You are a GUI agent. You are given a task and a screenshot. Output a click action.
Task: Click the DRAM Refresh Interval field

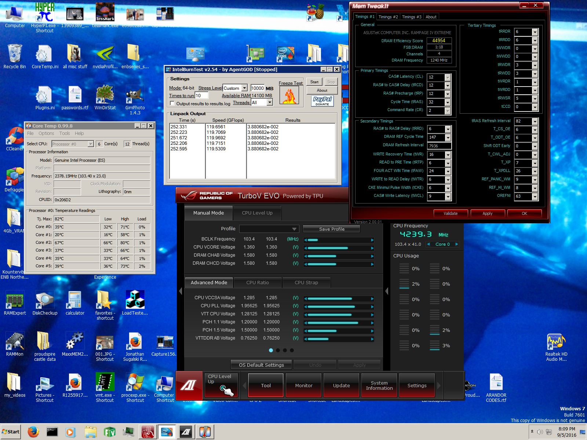[439, 146]
